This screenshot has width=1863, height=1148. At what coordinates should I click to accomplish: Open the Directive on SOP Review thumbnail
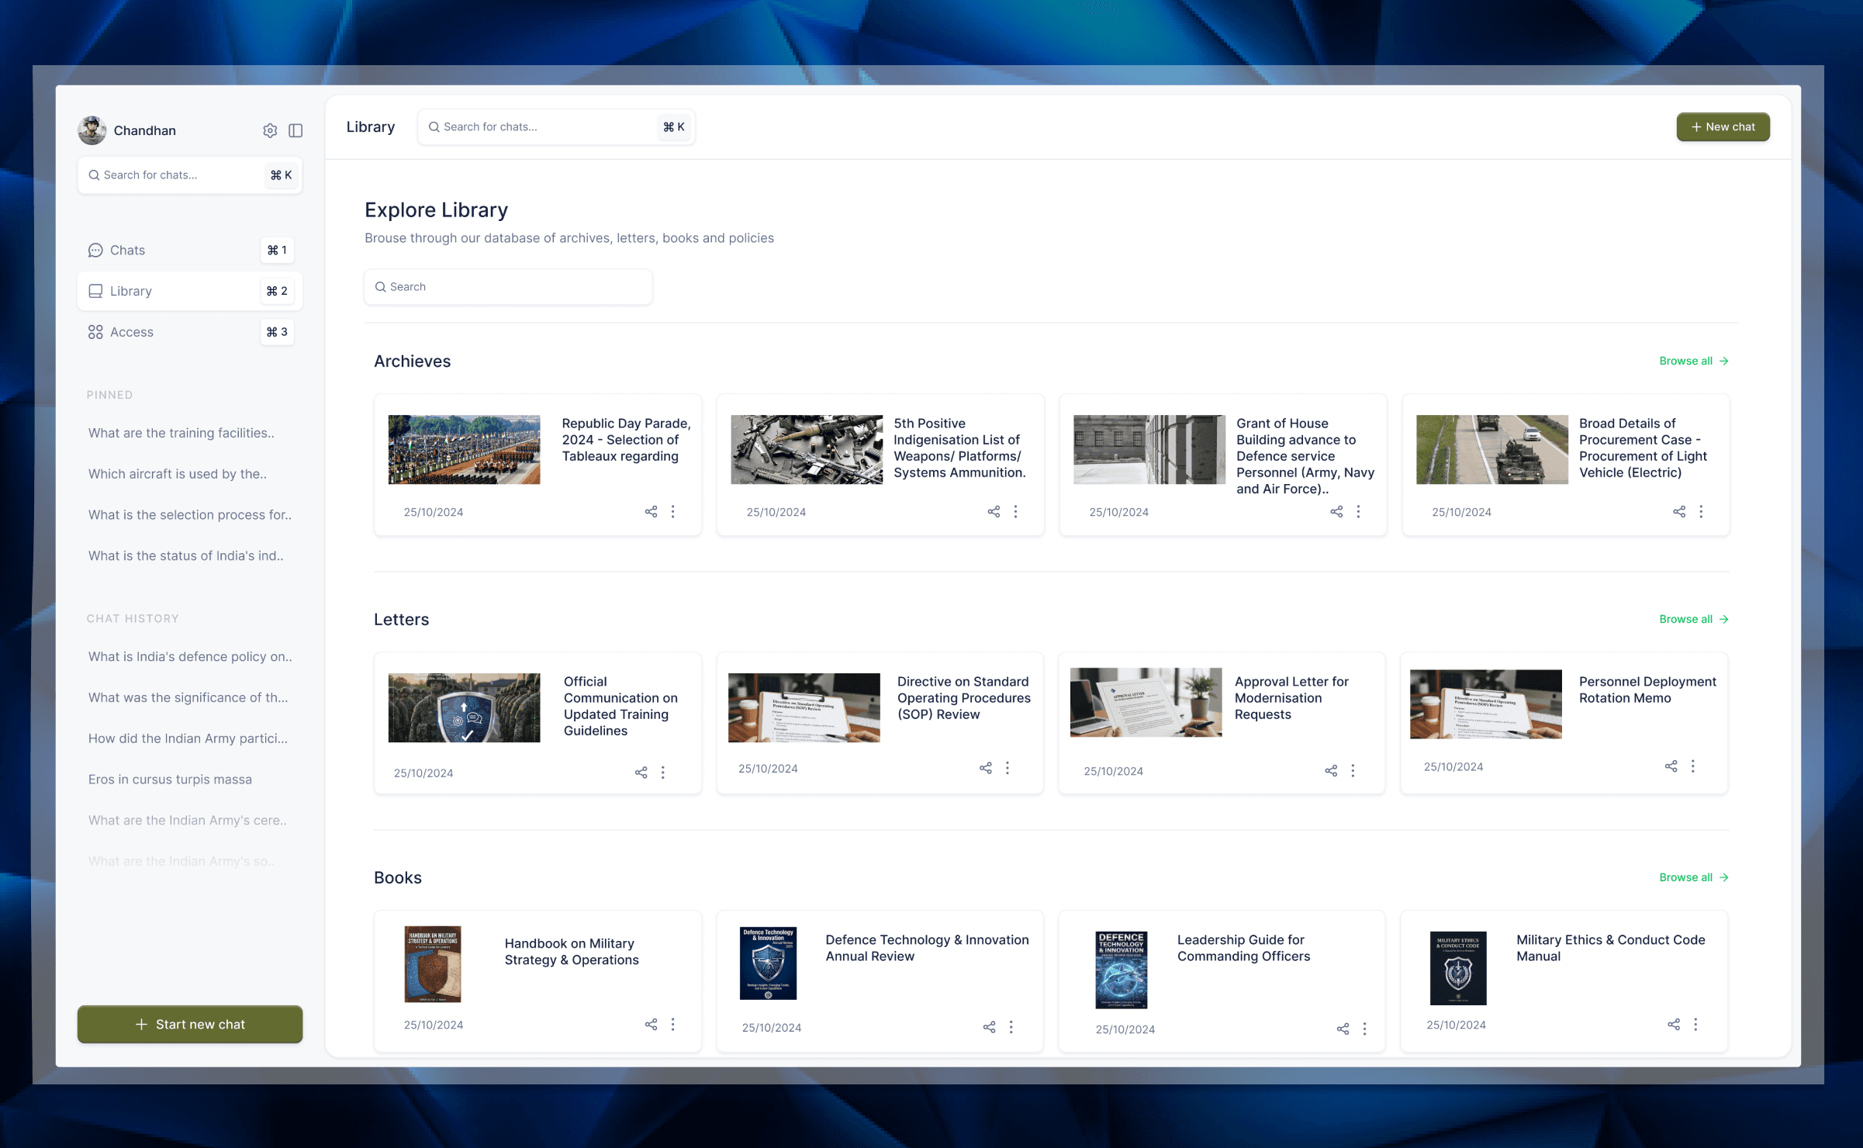(804, 707)
